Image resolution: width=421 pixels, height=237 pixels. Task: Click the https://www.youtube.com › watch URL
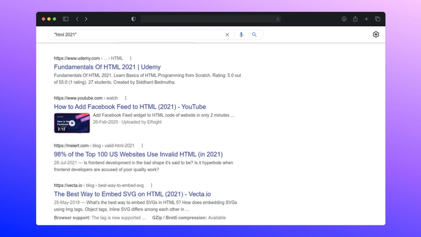tap(86, 98)
